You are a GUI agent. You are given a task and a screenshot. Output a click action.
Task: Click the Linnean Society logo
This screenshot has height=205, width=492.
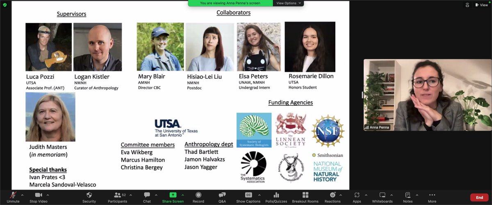(291, 130)
